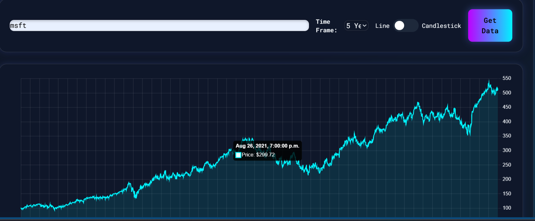Viewport: 535px width, 221px height.
Task: Click the 550 y-axis label
Action: 507,78
